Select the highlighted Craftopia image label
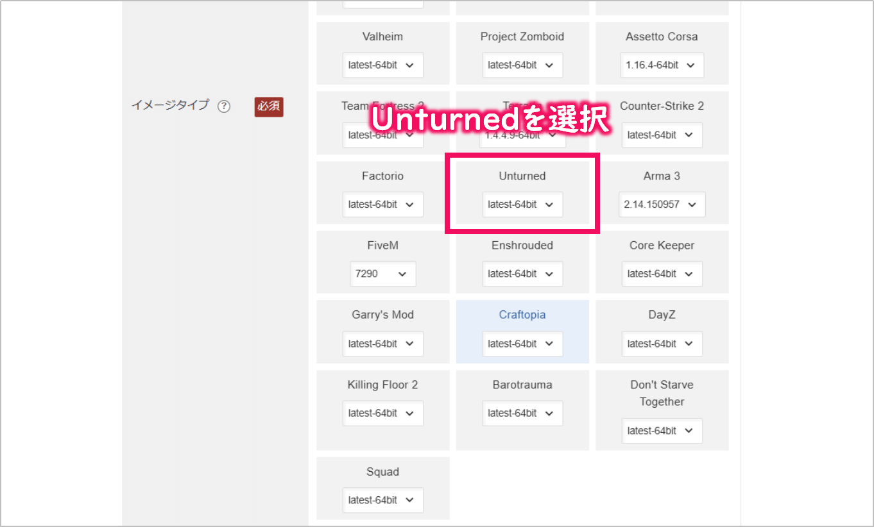Viewport: 874px width, 527px height. coord(522,315)
